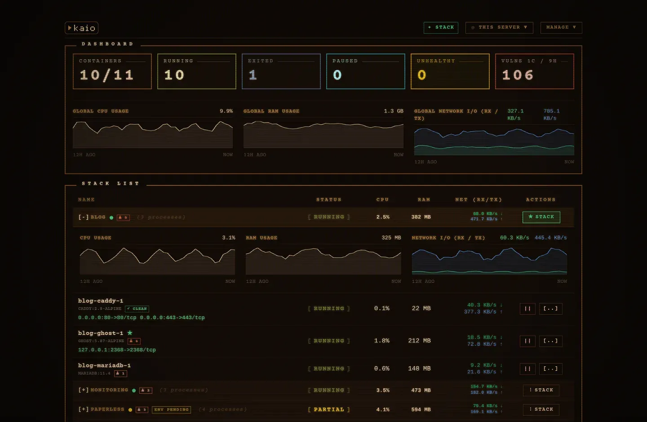Screen dimensions: 647x422
Task: Click the MONITORING stack vulnerability badge
Action: coord(146,391)
